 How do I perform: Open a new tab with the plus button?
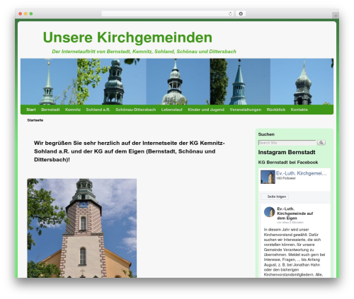point(336,16)
